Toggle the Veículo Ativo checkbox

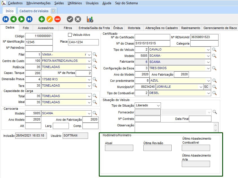70,35
